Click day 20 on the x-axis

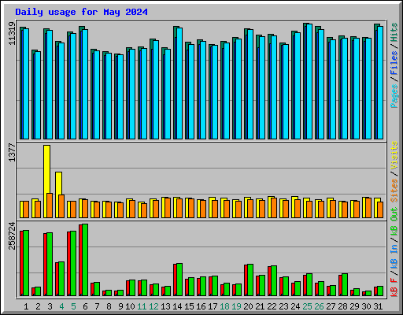tap(248, 306)
